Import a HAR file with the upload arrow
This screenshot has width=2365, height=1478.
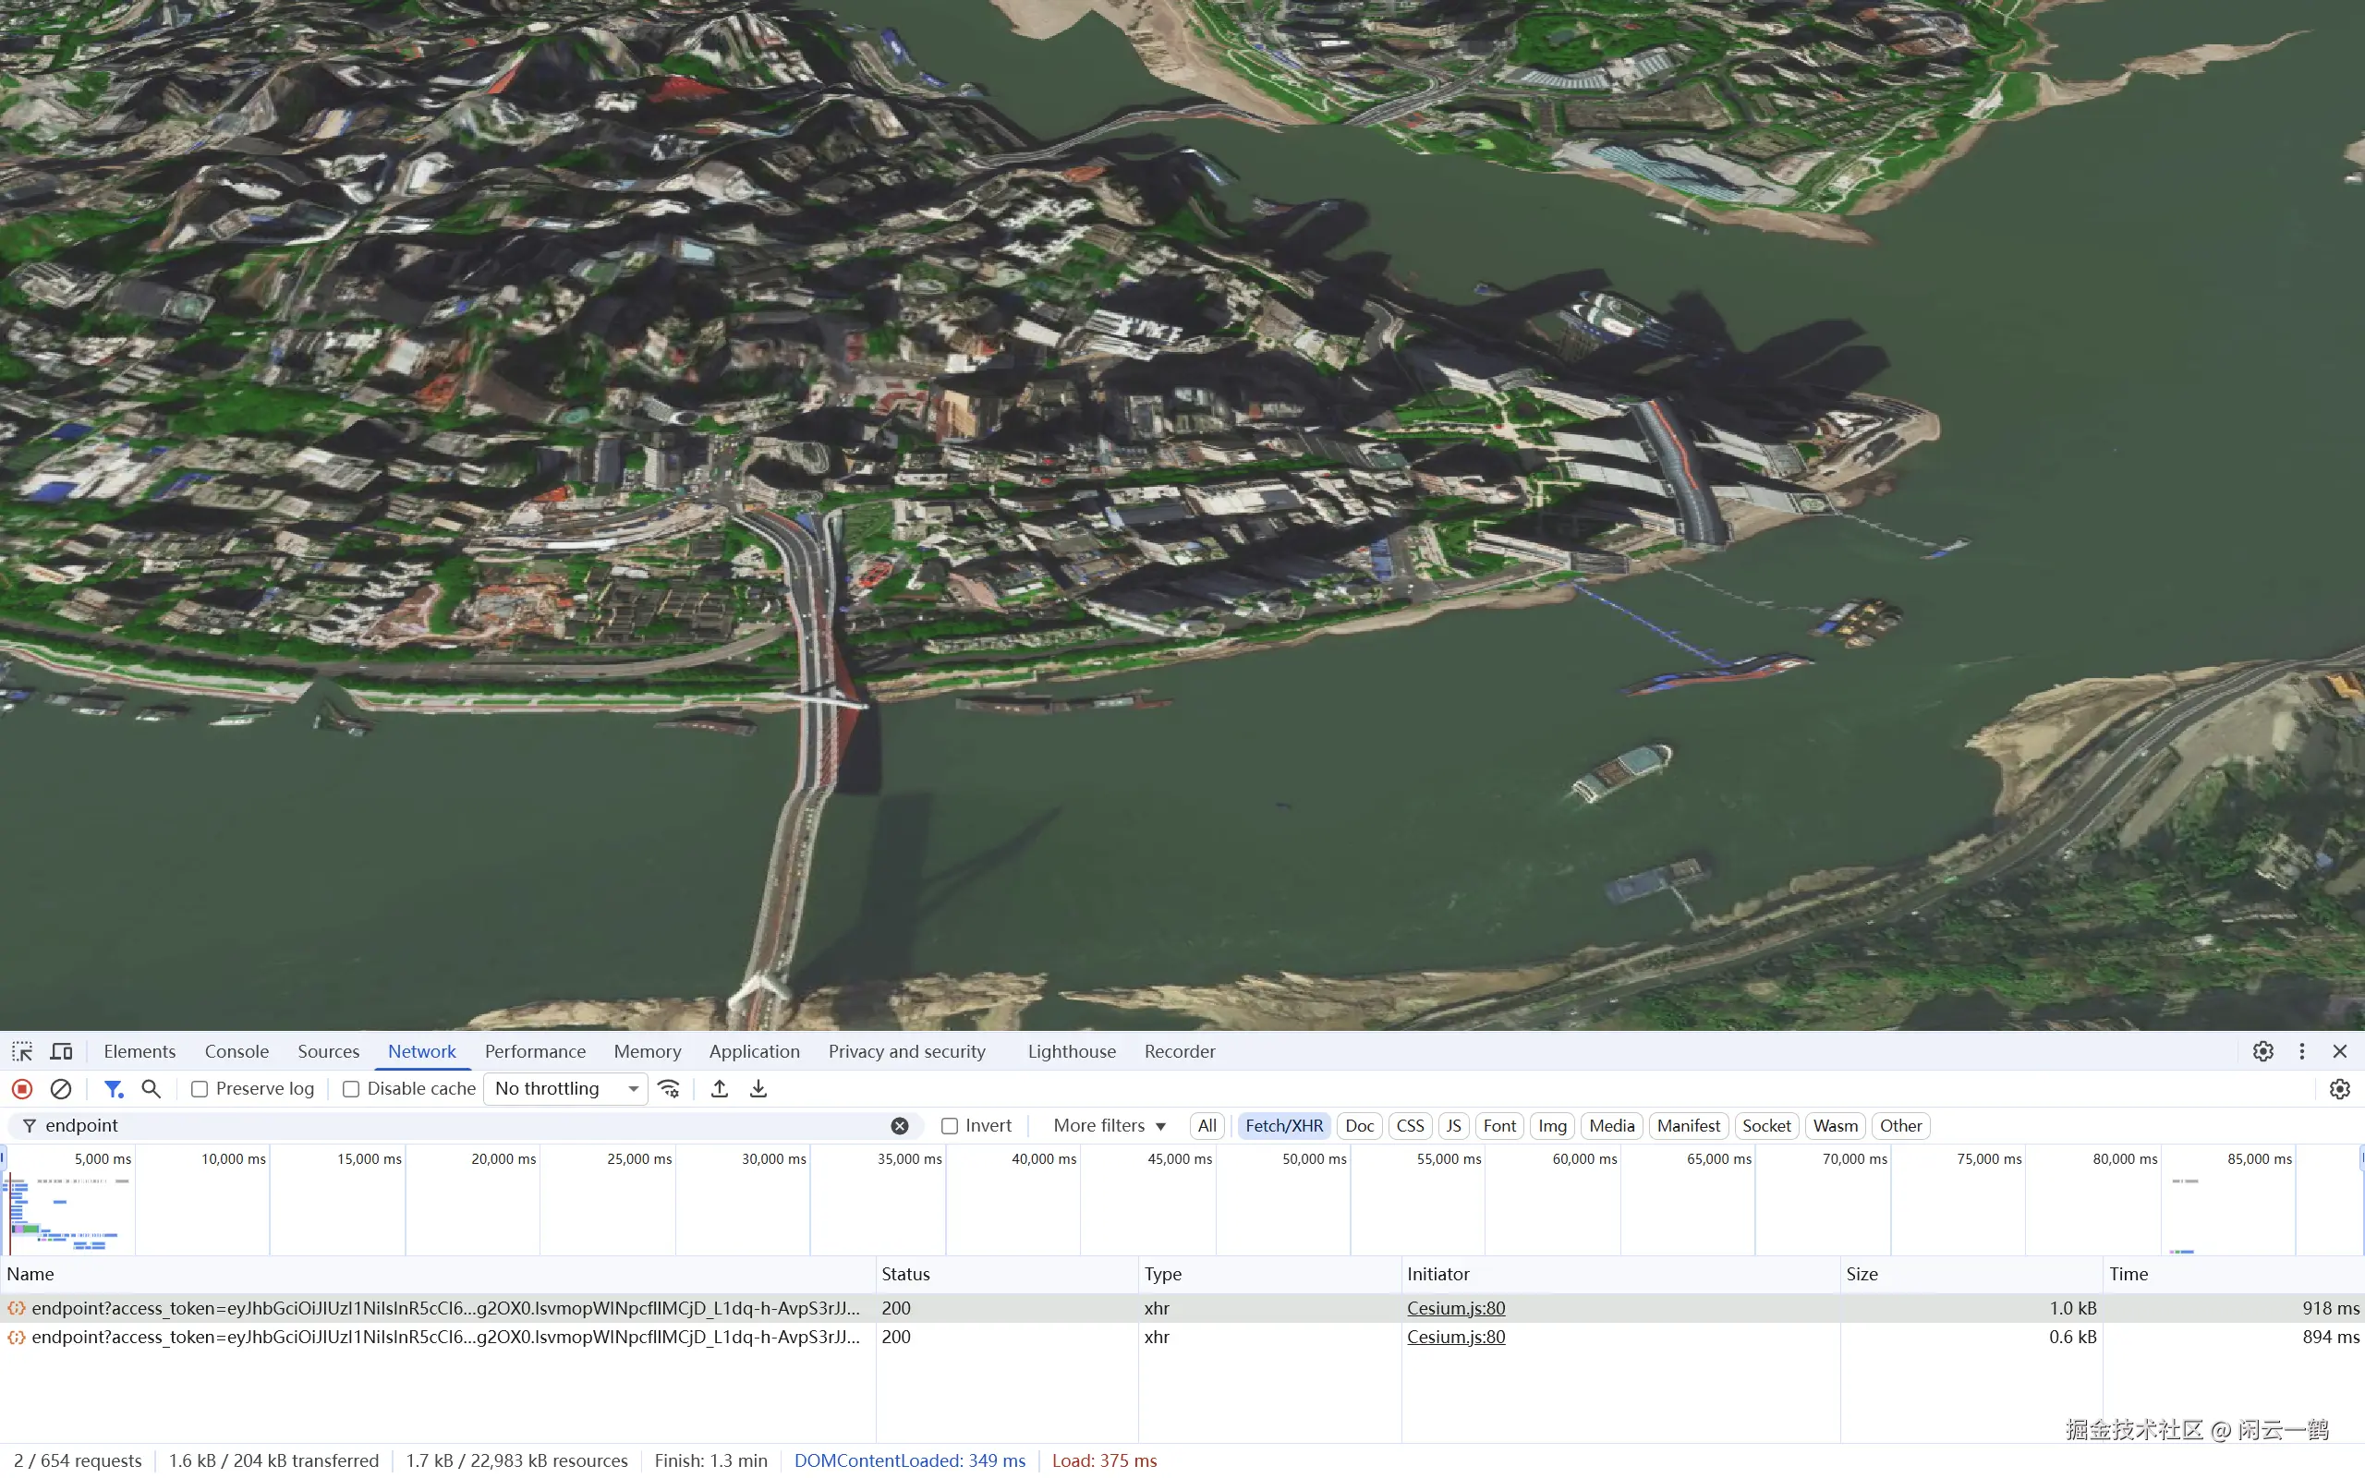pyautogui.click(x=720, y=1088)
